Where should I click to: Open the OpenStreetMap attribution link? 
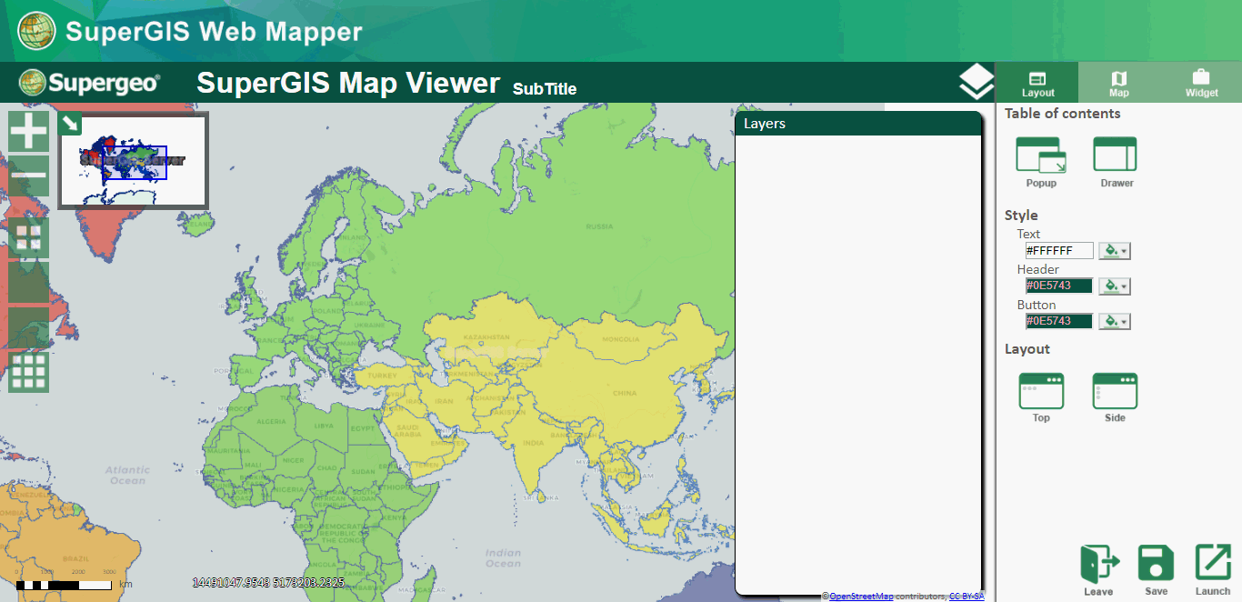pos(861,597)
